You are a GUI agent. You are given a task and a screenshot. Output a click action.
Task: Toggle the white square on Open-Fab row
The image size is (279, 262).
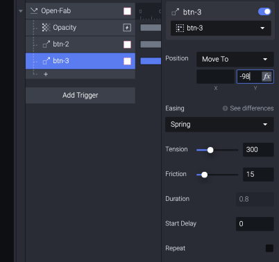click(x=127, y=11)
